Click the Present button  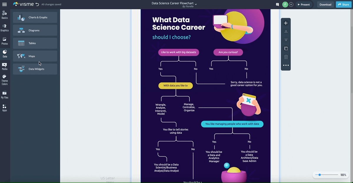pos(304,4)
